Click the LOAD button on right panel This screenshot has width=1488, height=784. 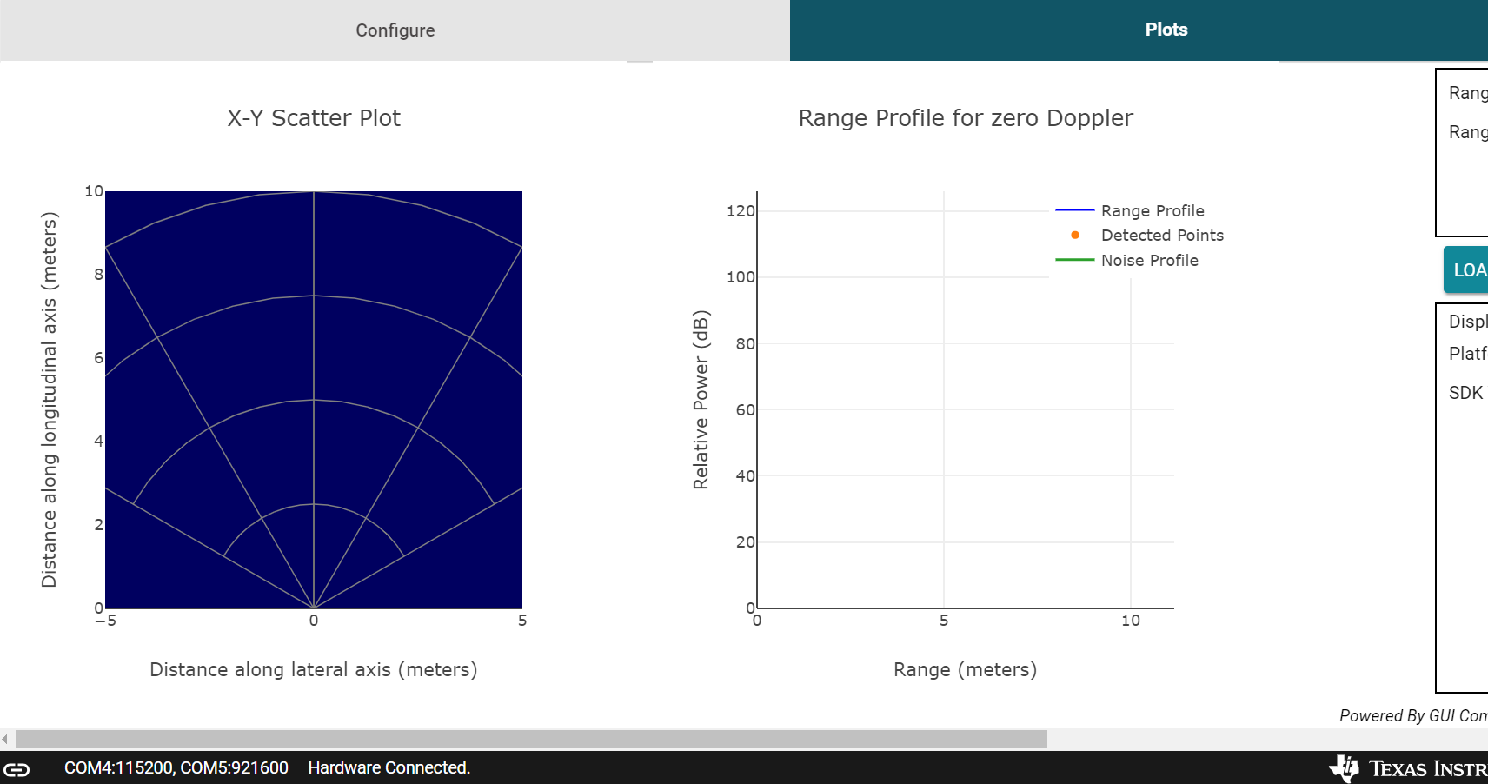coord(1466,269)
